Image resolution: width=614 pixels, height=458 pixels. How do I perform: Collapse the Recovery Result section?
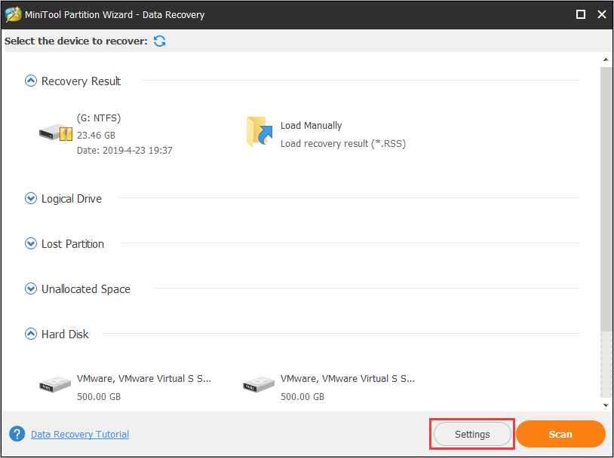[x=31, y=81]
